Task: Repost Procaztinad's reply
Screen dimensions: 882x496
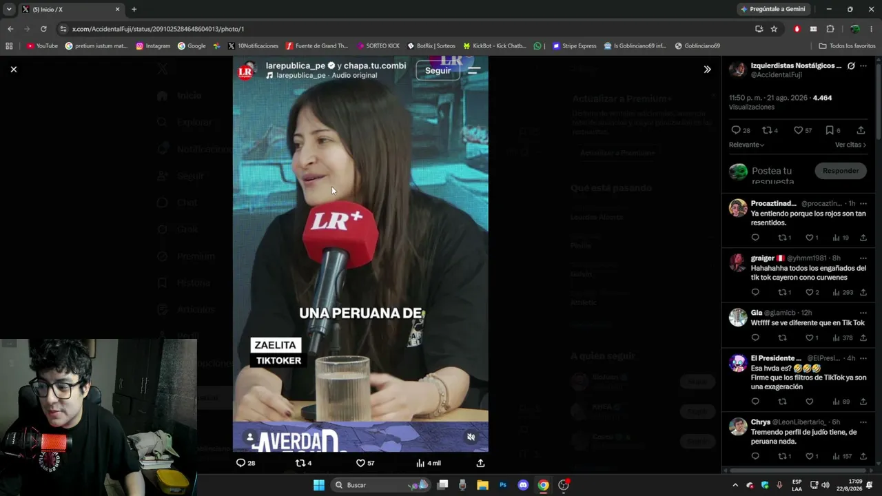Action: pos(782,238)
